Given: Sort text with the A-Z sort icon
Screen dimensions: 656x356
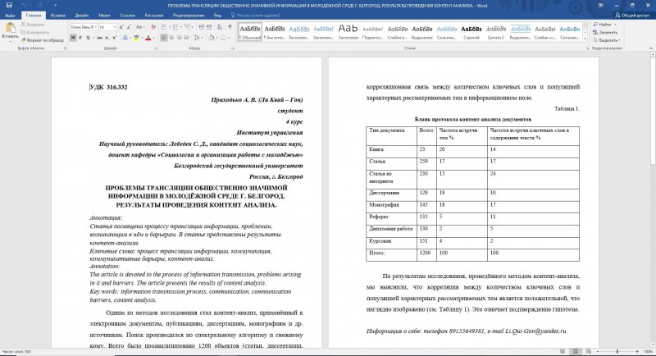Looking at the screenshot, I should coord(220,27).
